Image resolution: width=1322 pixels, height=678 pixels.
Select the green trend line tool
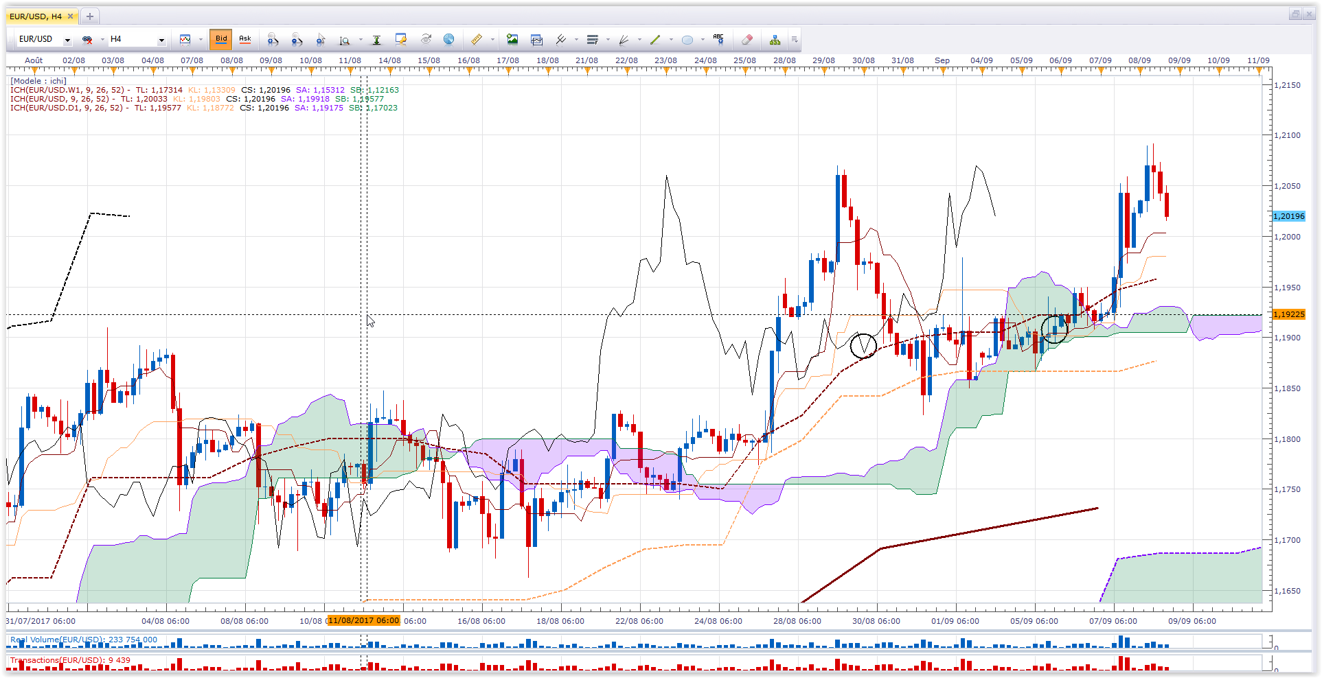tap(655, 40)
